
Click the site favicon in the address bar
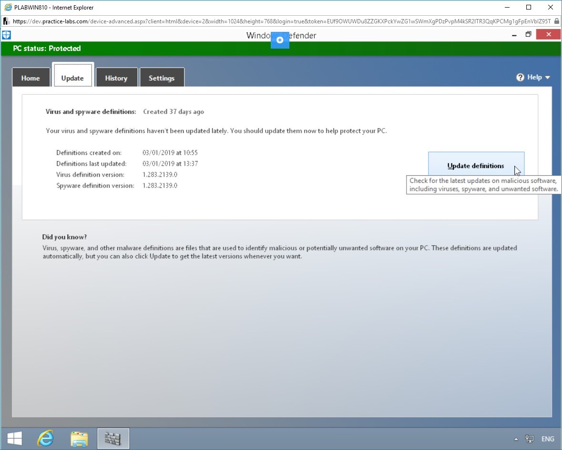click(x=6, y=21)
